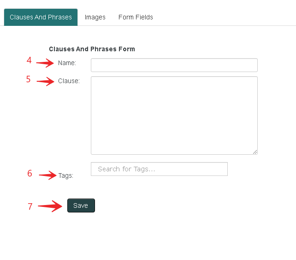This screenshot has width=296, height=260.
Task: Click the red arrow pointing to Save
Action: coord(50,206)
